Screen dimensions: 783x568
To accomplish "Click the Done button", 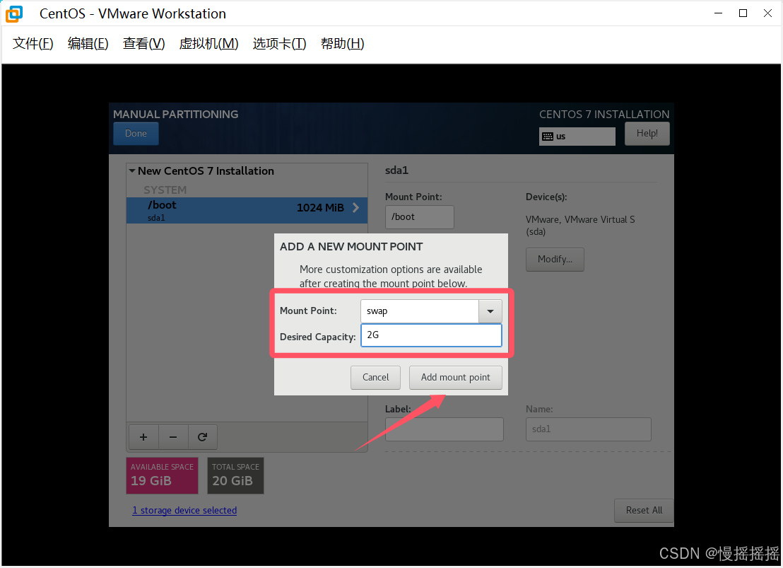I will pyautogui.click(x=136, y=133).
